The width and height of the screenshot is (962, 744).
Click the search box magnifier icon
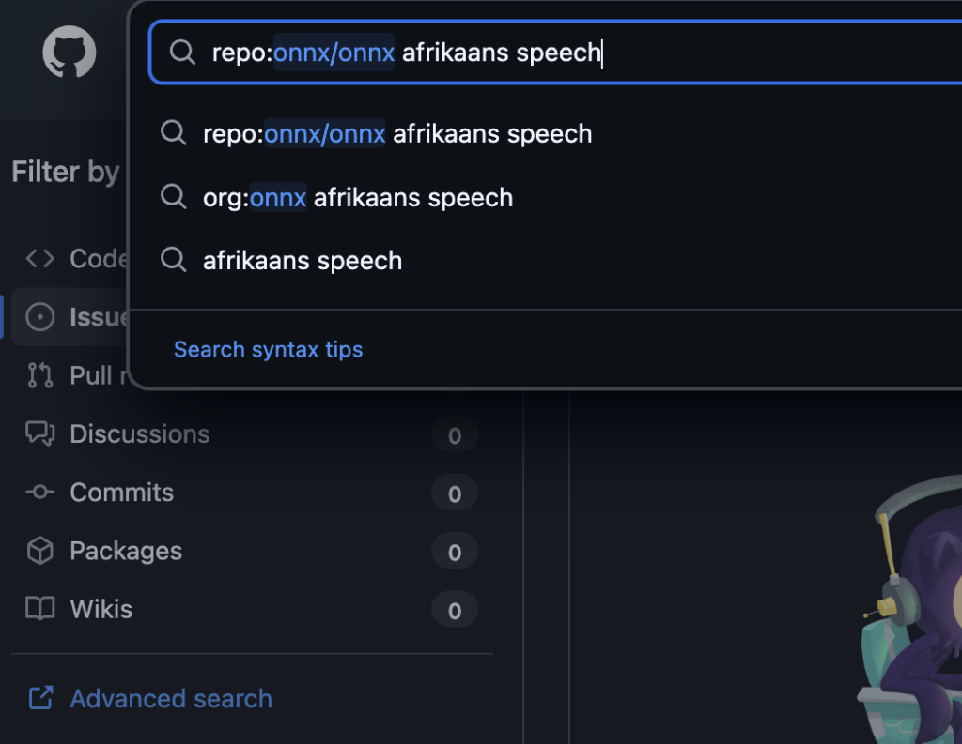tap(181, 52)
